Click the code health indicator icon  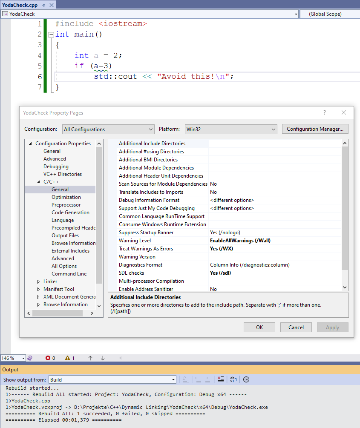click(30, 358)
